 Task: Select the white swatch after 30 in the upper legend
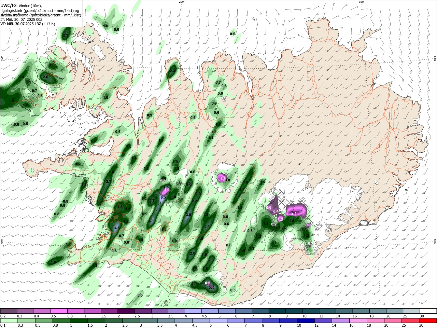(x=427, y=311)
